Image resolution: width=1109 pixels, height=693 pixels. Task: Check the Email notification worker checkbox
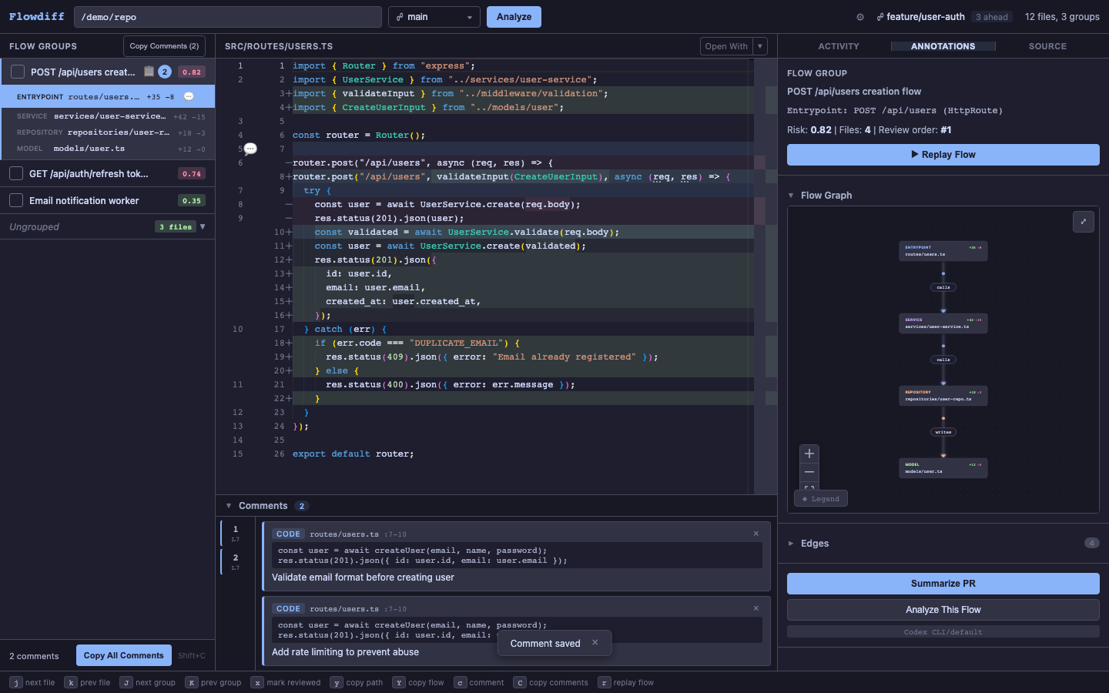16,200
